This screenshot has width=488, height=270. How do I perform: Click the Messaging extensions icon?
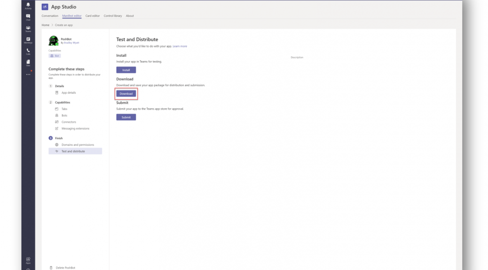click(56, 128)
